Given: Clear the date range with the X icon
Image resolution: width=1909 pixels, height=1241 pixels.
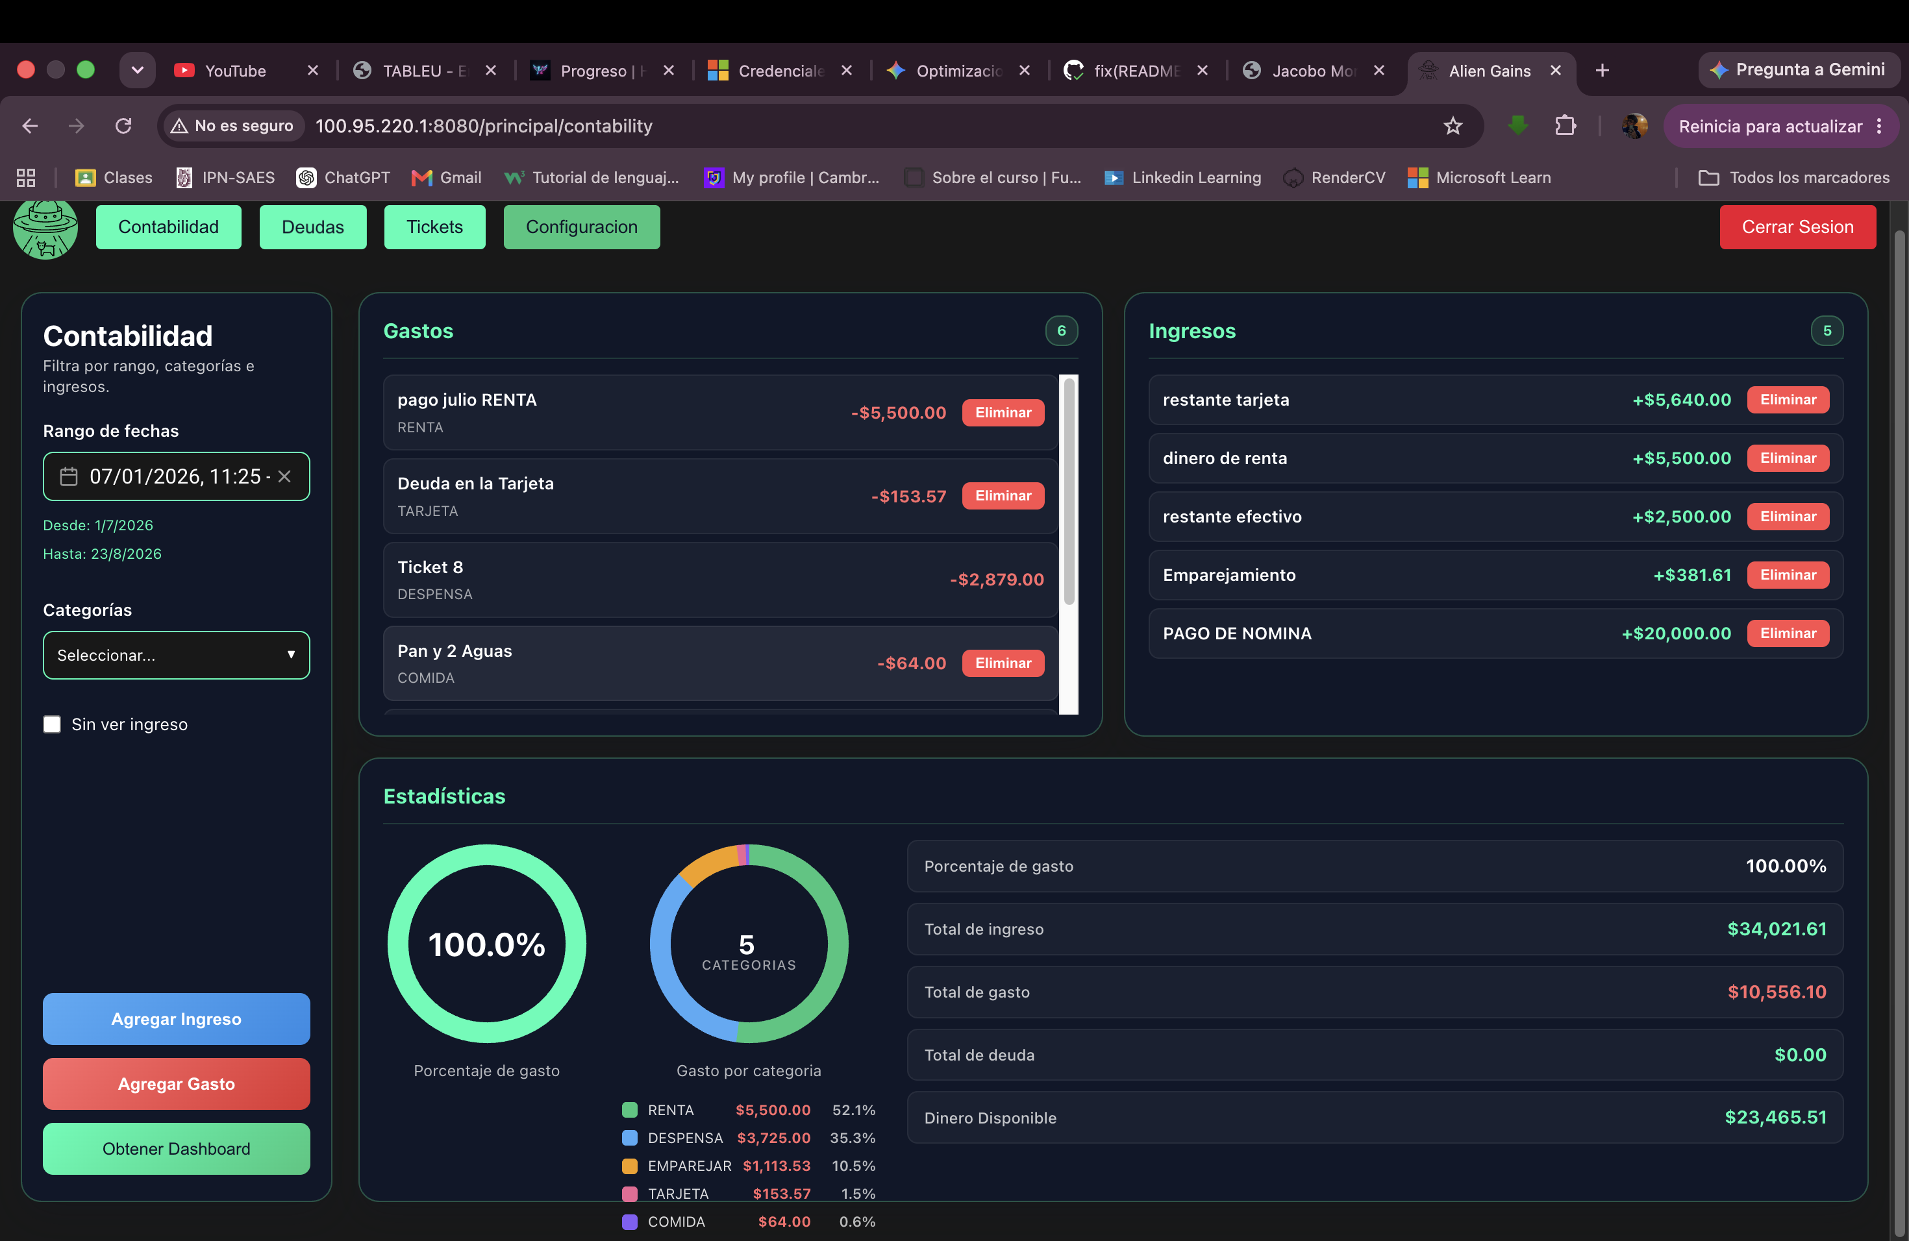Looking at the screenshot, I should point(284,477).
